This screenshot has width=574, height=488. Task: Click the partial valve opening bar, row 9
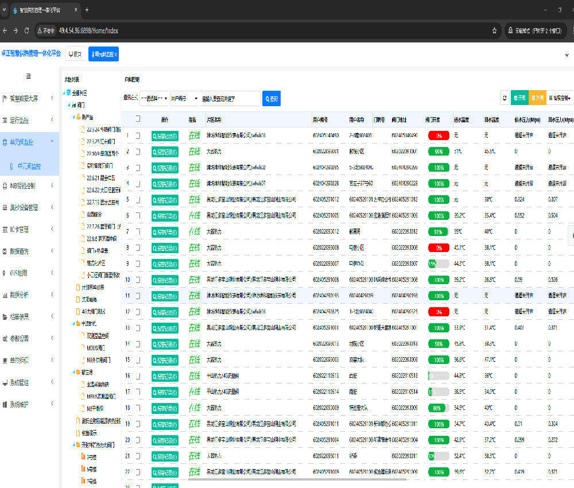(439, 264)
